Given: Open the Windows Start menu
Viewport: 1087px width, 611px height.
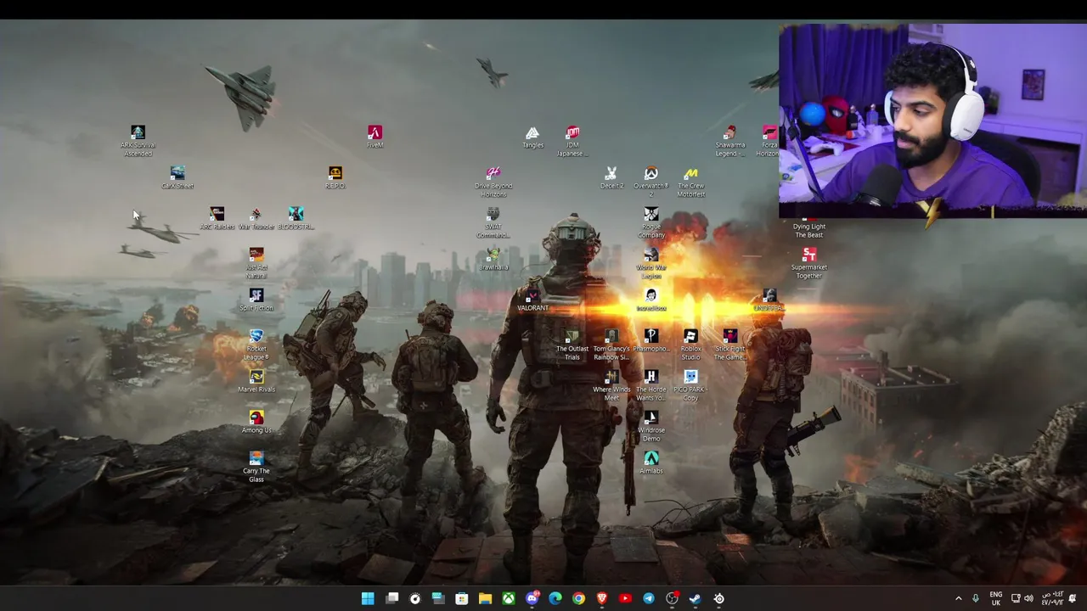Looking at the screenshot, I should [x=368, y=598].
